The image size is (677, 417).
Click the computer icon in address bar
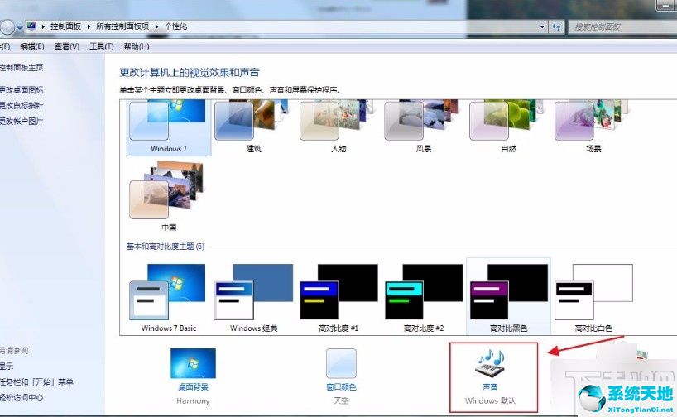(x=31, y=26)
